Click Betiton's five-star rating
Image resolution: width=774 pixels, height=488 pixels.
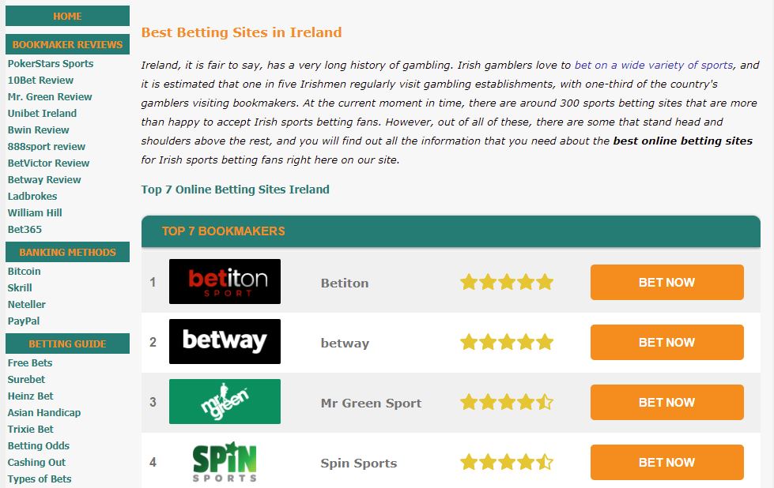[x=507, y=283]
